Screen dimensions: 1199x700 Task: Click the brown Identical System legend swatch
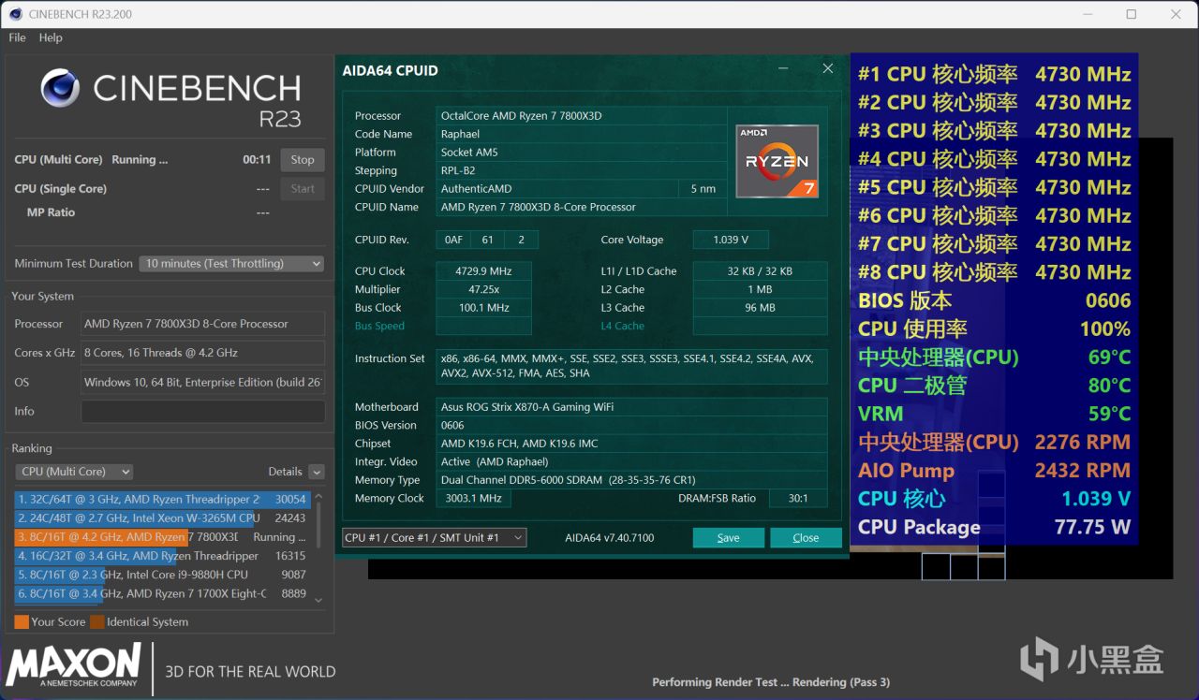(x=97, y=621)
